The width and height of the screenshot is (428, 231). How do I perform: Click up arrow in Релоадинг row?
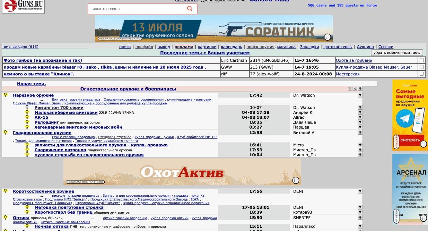[360, 122]
